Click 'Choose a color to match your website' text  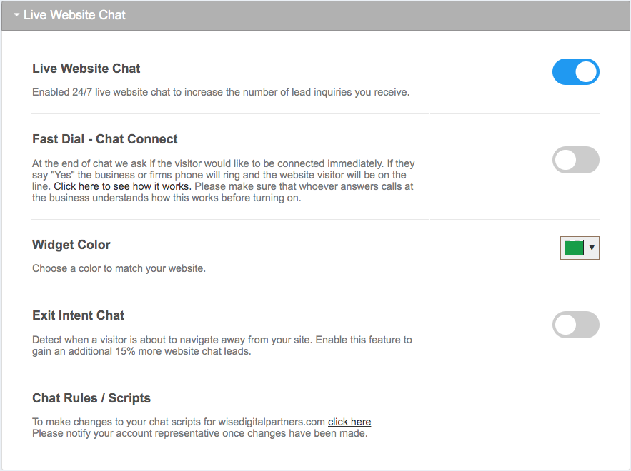click(x=119, y=268)
